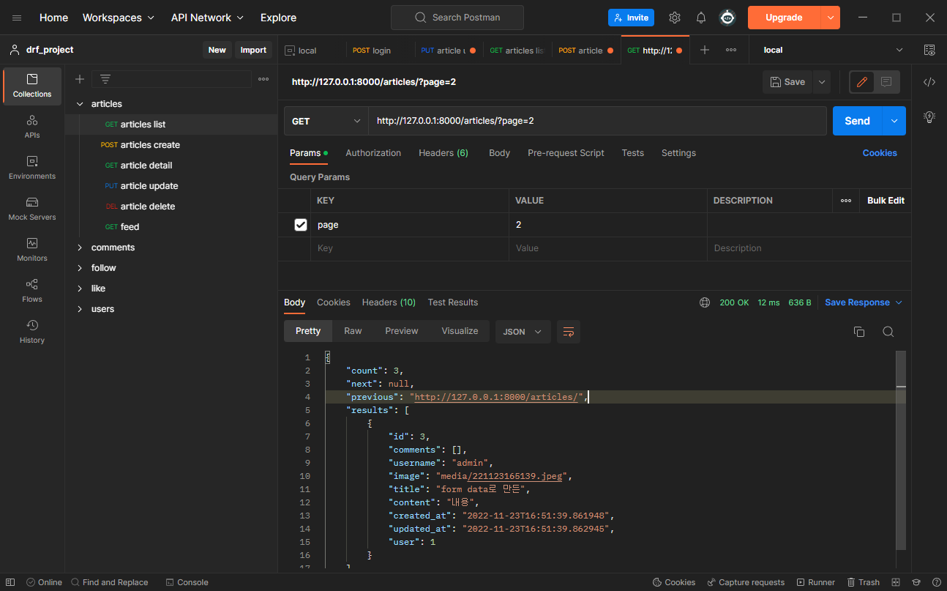Open Upgrade dropdown arrow

(830, 18)
